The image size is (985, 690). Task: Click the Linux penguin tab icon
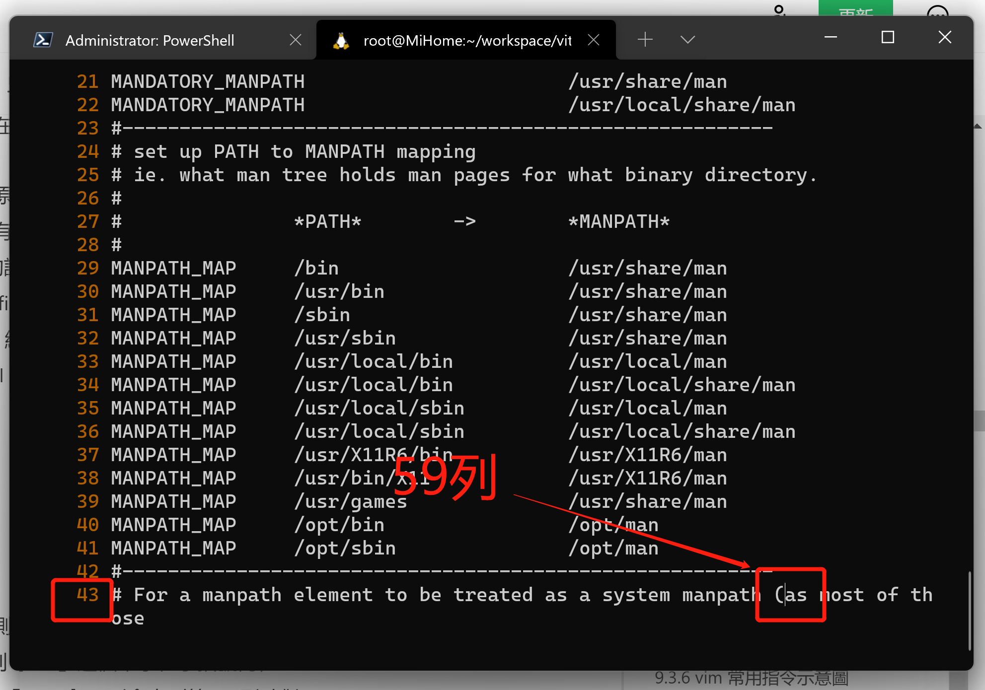click(x=341, y=40)
